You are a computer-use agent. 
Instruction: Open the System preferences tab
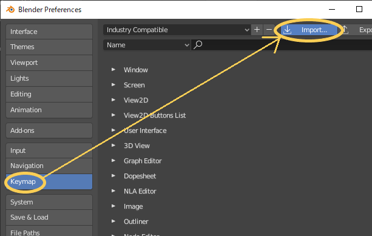pyautogui.click(x=49, y=202)
